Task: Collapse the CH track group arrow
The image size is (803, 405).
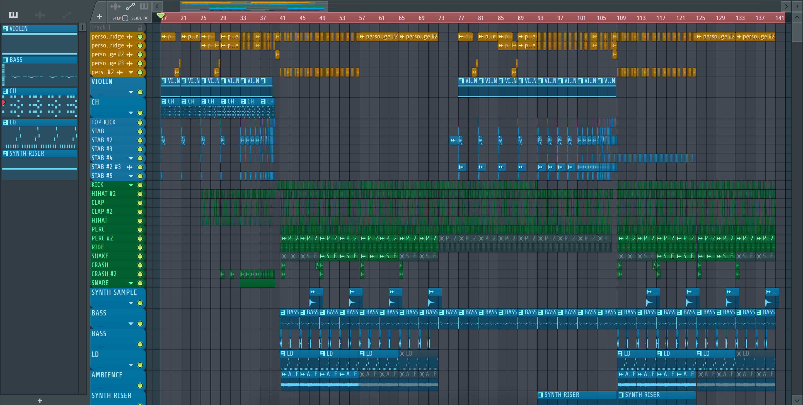Action: click(x=131, y=113)
